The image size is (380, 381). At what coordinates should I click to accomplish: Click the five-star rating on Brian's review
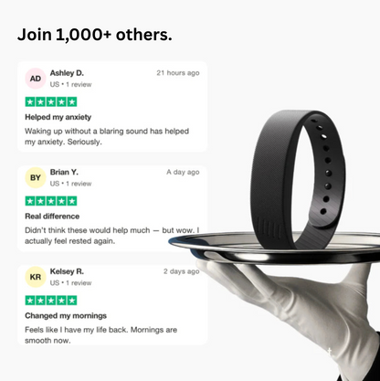pyautogui.click(x=51, y=201)
